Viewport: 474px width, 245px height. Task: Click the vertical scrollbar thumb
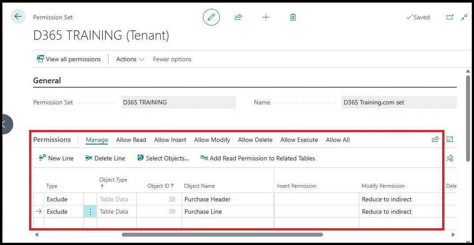(x=468, y=118)
